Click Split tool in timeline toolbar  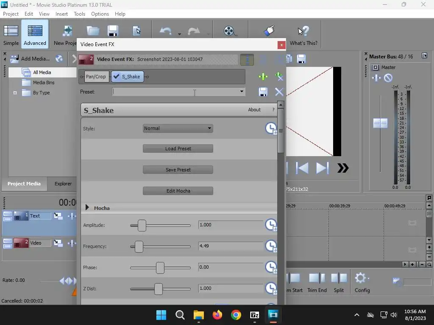coord(339,282)
